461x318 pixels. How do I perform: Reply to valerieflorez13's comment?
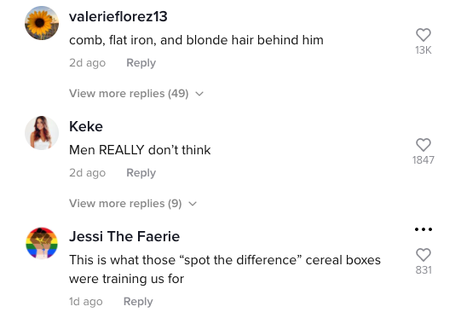pos(141,63)
